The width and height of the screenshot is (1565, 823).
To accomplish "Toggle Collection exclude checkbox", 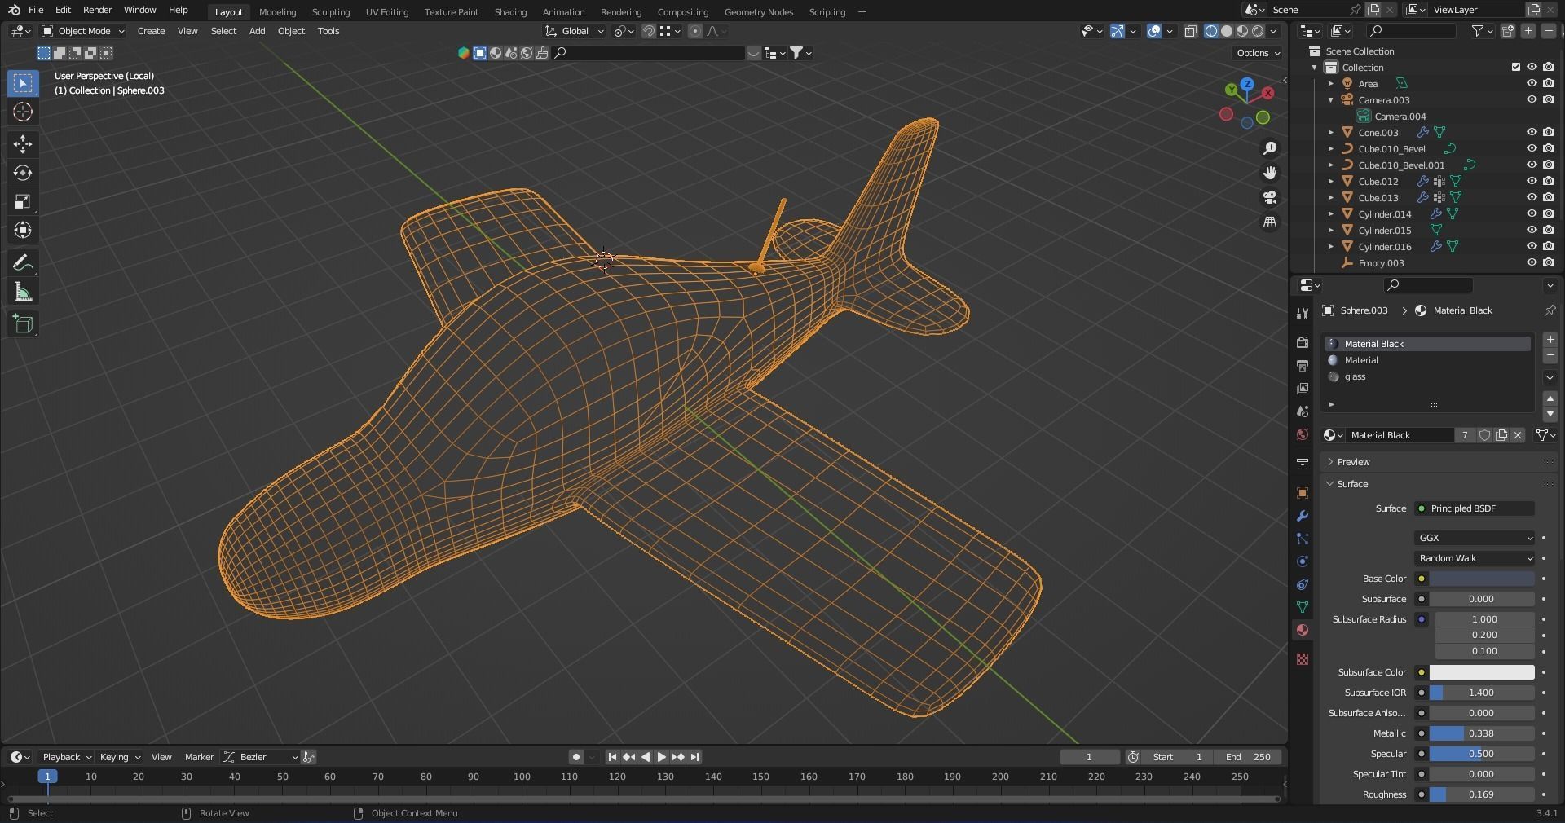I will 1516,67.
